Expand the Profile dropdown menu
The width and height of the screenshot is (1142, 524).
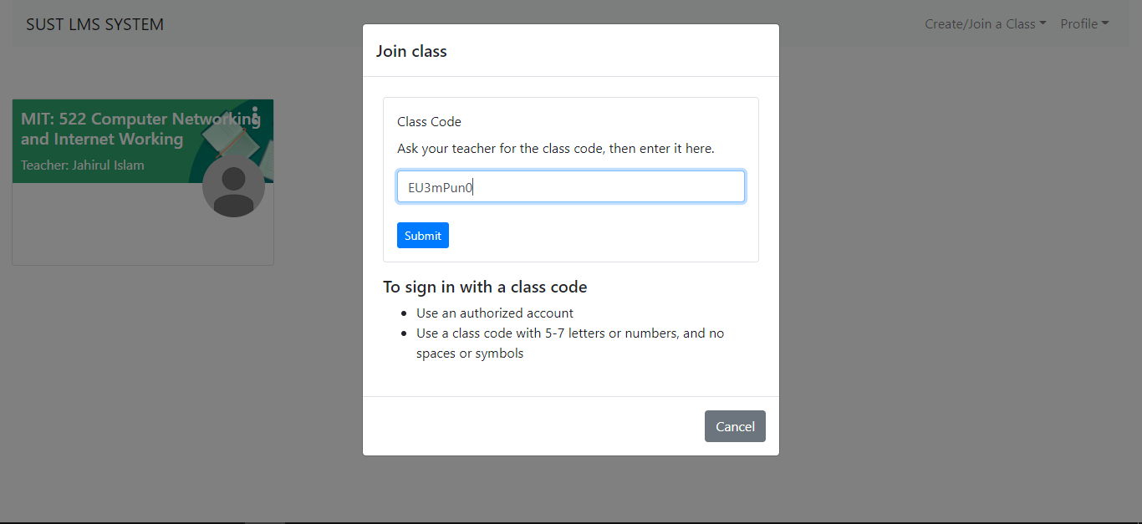[1084, 24]
